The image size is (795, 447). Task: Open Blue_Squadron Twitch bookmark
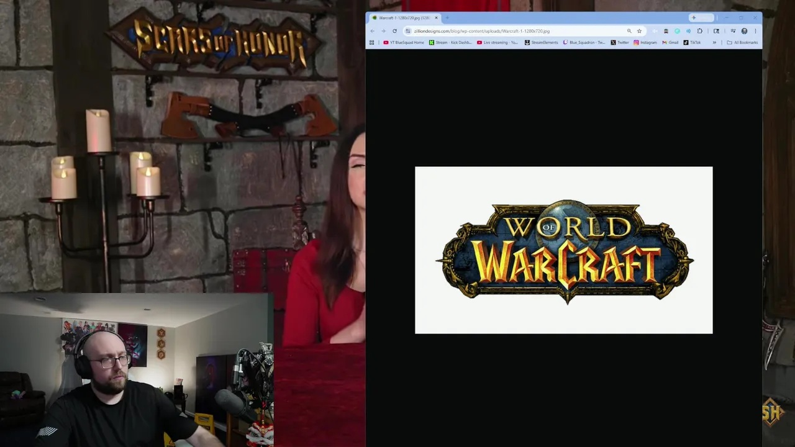(x=584, y=42)
